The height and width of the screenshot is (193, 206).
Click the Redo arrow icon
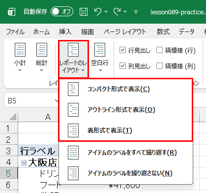(x=117, y=12)
